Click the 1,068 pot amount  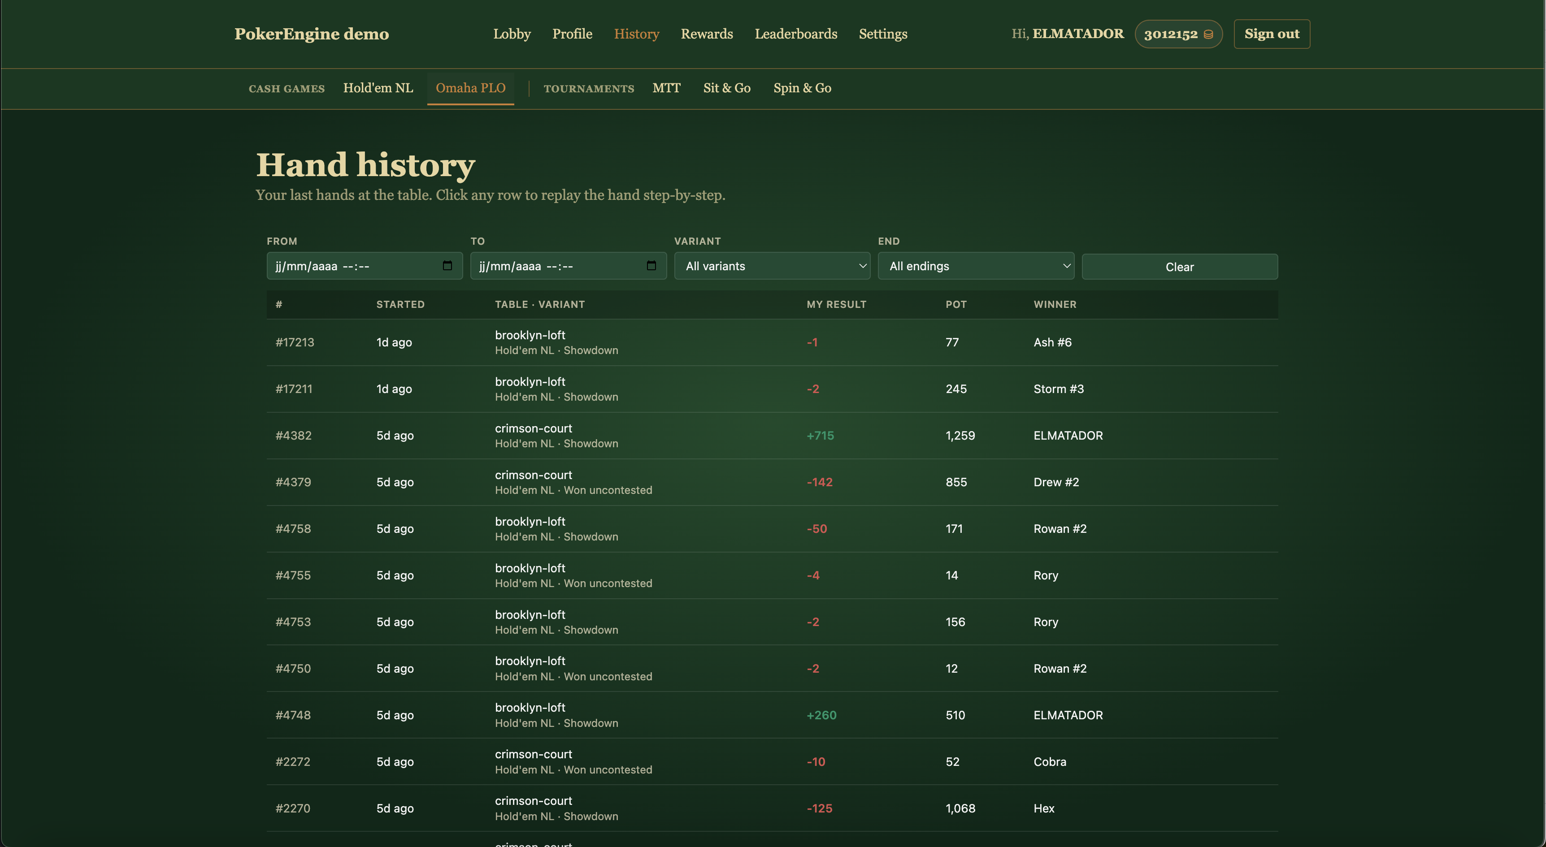coord(960,808)
